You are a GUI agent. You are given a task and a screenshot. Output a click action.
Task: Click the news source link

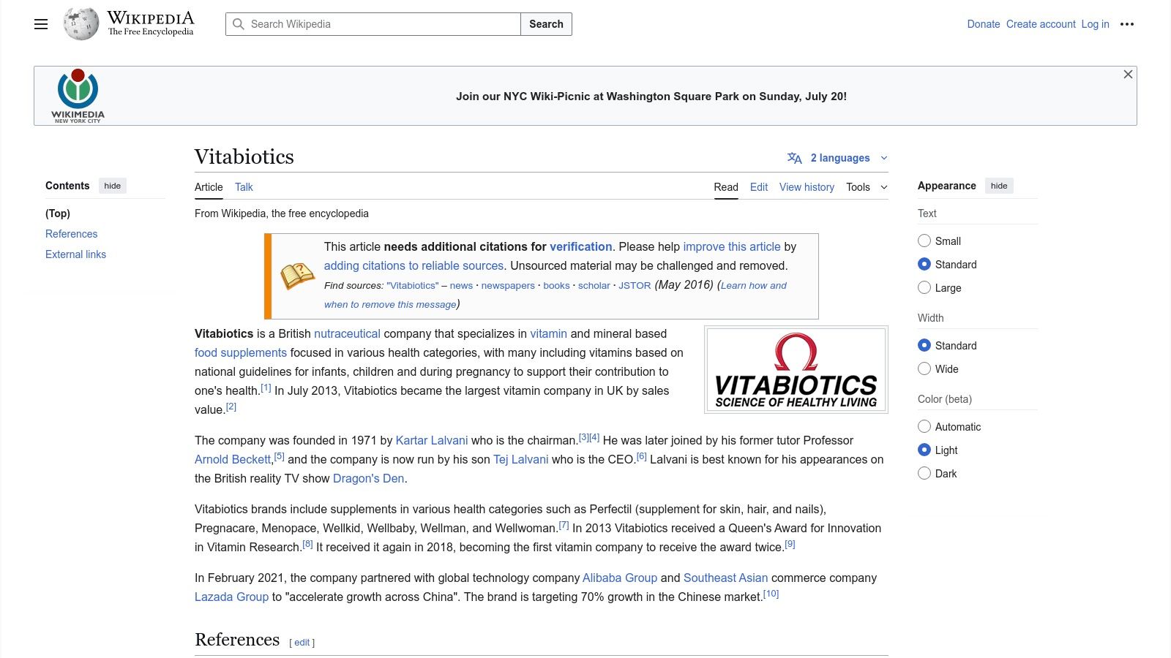(461, 286)
